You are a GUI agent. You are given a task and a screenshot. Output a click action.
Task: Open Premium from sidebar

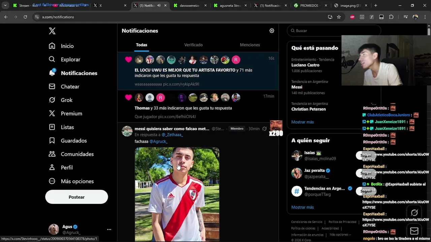click(65, 113)
